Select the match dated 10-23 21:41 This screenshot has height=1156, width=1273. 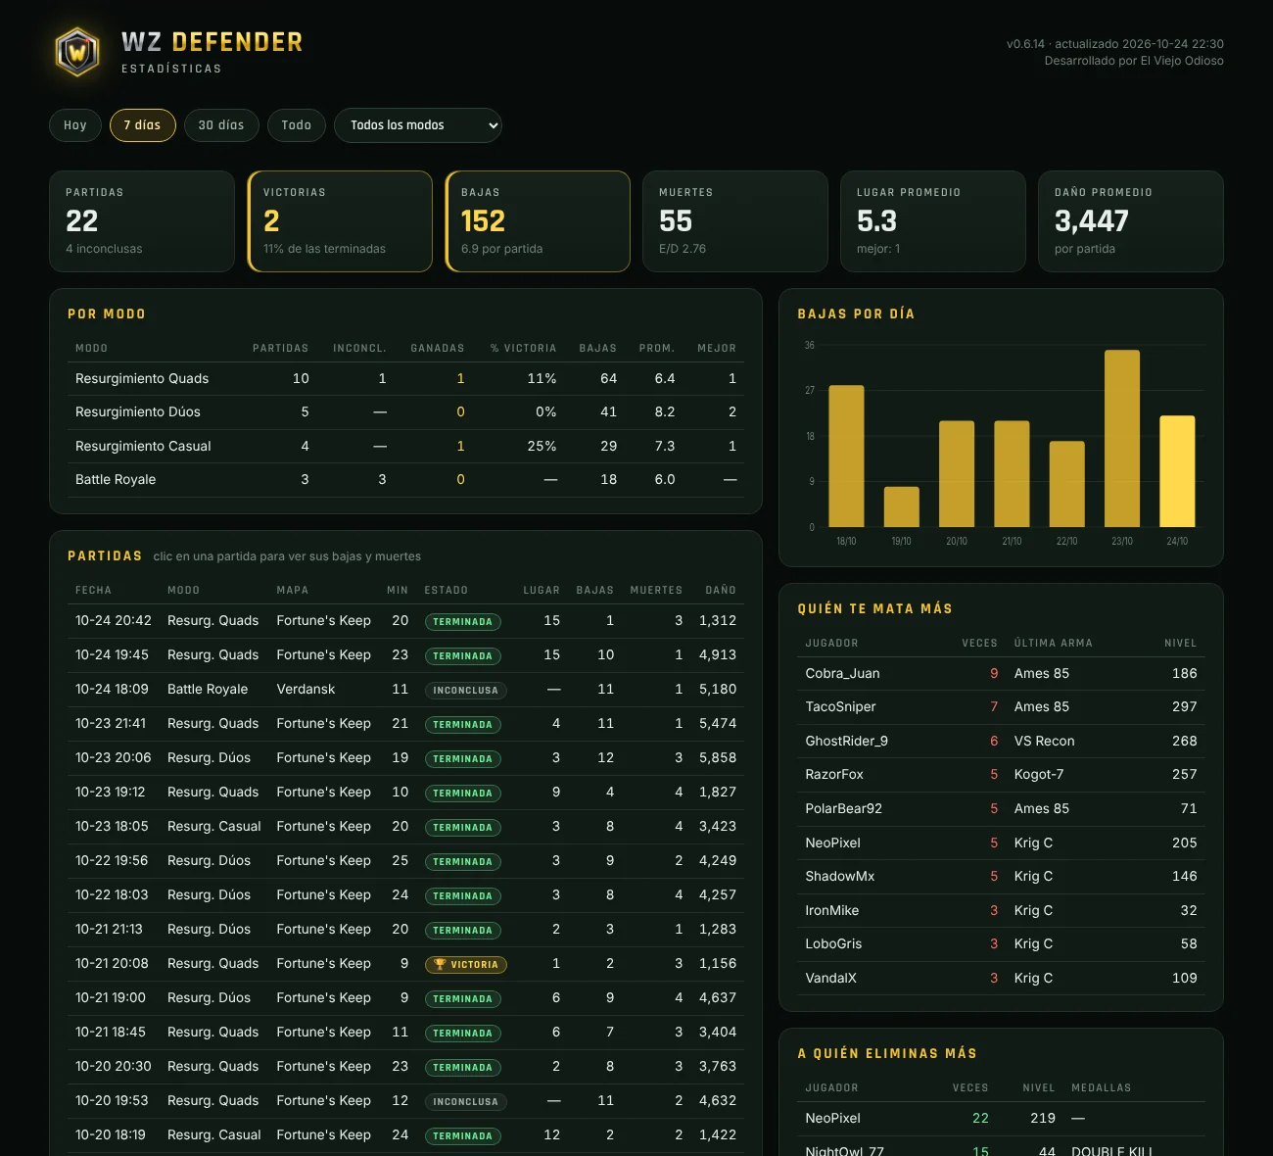tap(405, 724)
